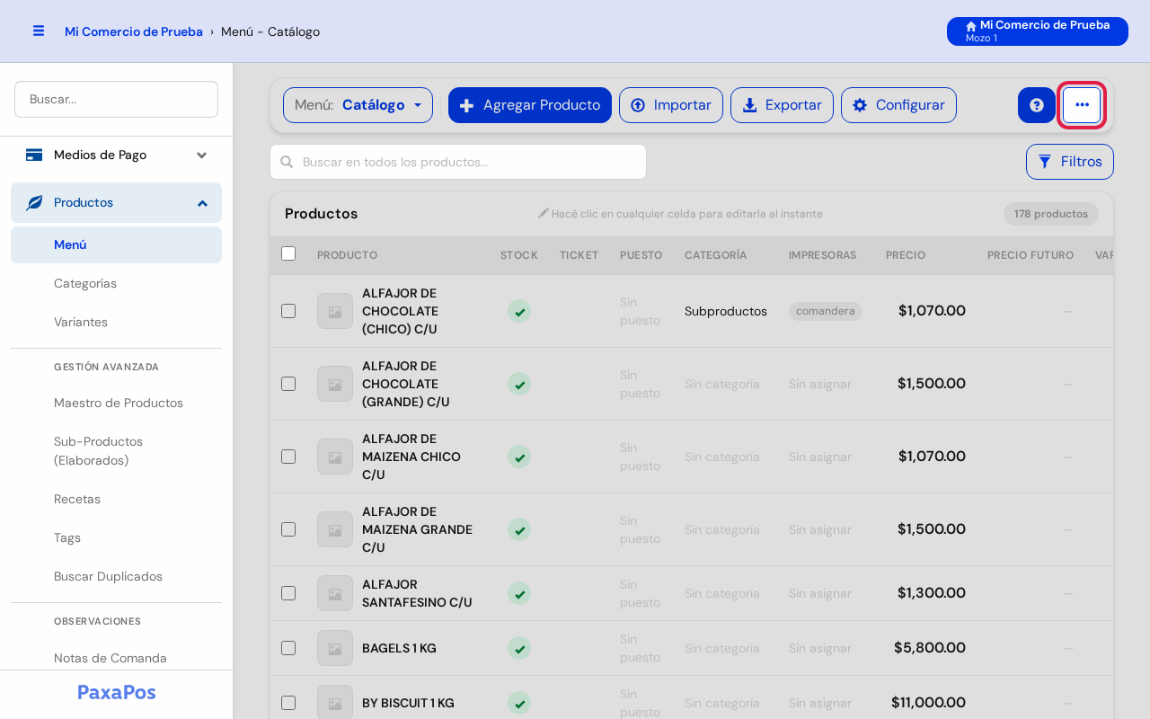
Task: Expand the Medios de Pago section chevron
Action: [202, 155]
